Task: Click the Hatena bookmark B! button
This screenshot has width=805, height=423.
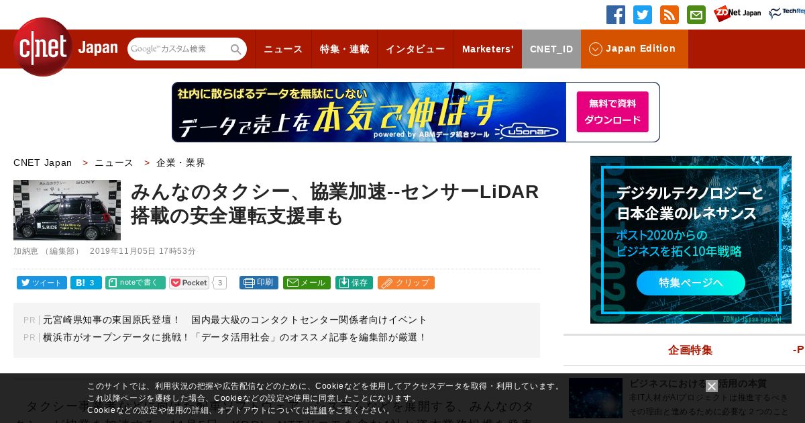Action: pos(86,283)
